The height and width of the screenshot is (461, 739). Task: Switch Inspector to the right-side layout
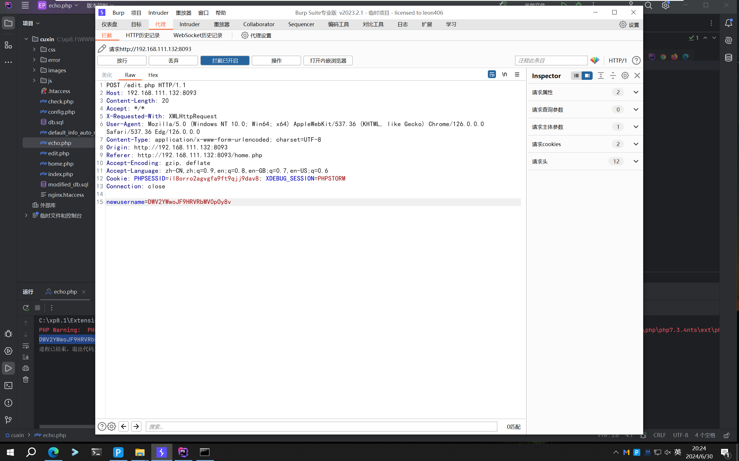pos(587,75)
